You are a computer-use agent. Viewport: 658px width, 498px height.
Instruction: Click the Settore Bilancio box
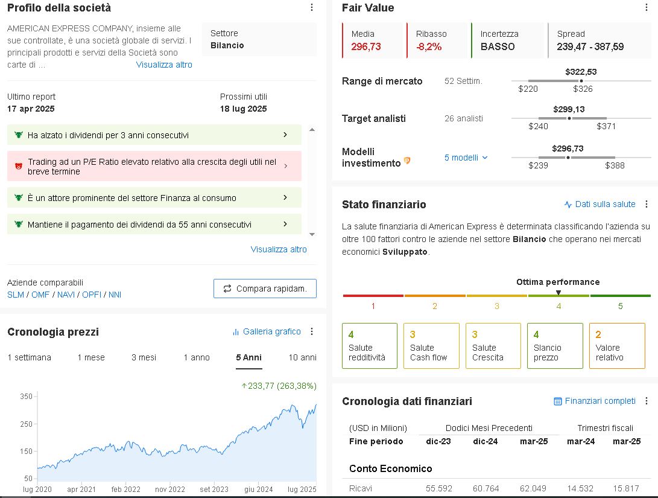259,39
